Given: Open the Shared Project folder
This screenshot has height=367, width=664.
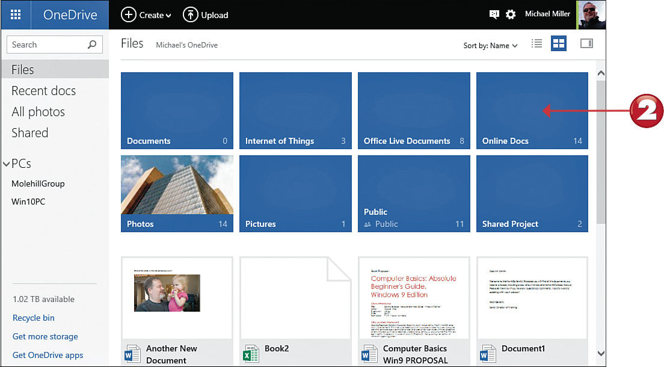Looking at the screenshot, I should 532,194.
